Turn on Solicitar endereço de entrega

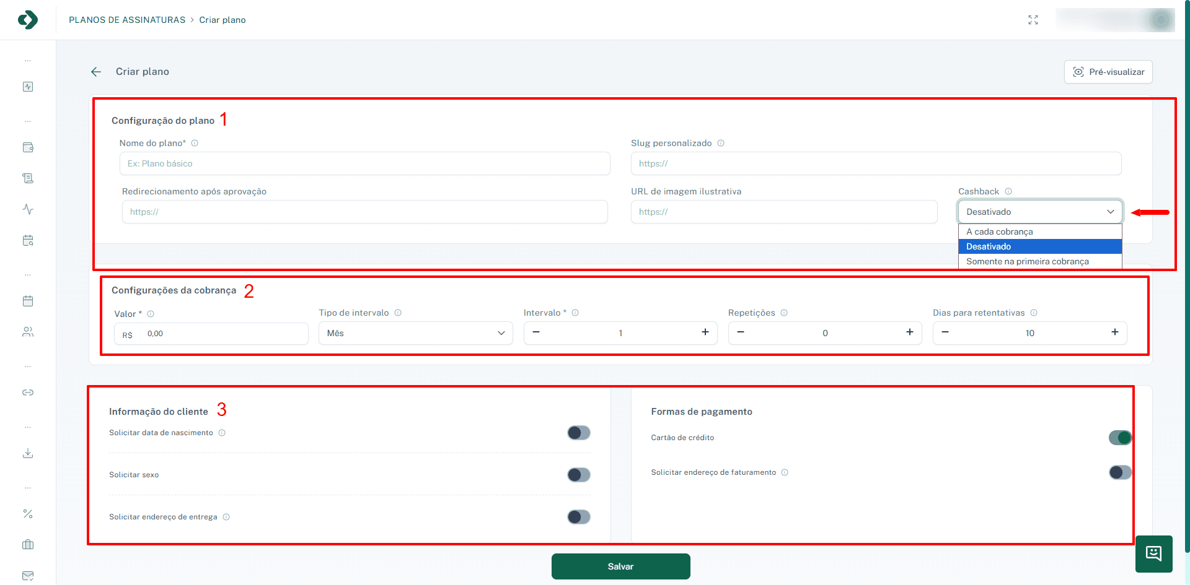[x=578, y=517]
